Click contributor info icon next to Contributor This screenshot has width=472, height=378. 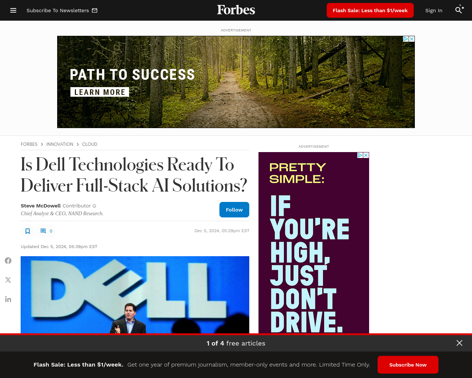click(94, 206)
